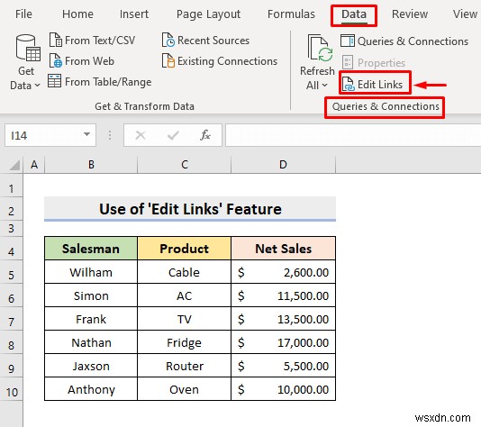481x427 pixels.
Task: Select the cell containing Anthony
Action: point(91,389)
